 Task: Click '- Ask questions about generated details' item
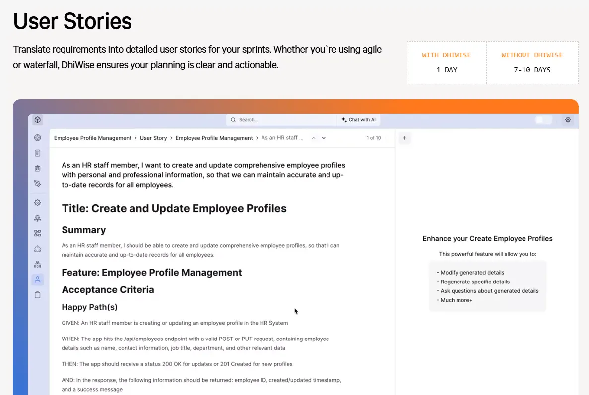tap(488, 291)
